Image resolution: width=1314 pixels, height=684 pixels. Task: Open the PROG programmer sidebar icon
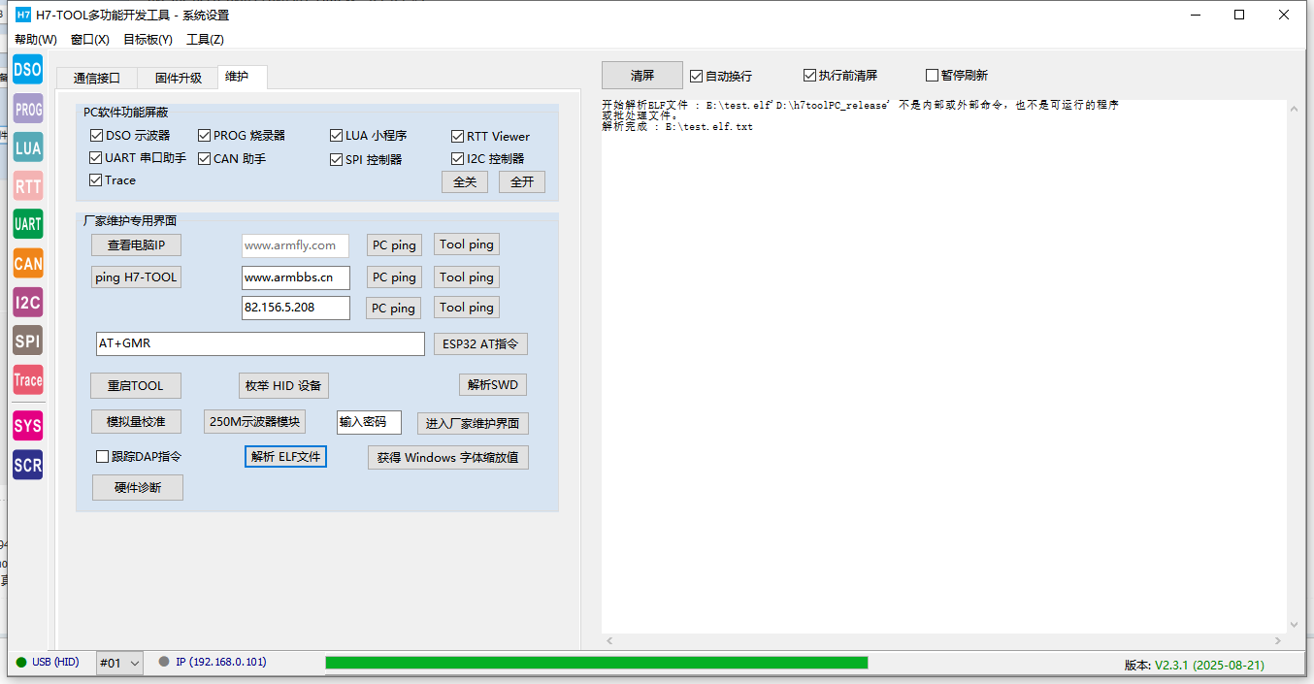pyautogui.click(x=28, y=109)
